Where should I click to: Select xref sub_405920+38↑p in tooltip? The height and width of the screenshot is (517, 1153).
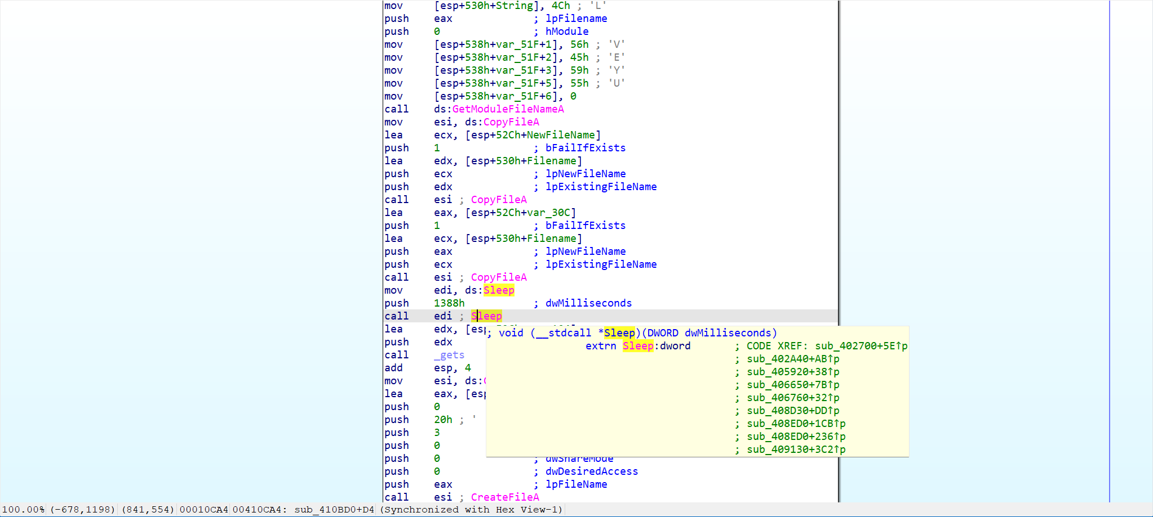click(793, 372)
